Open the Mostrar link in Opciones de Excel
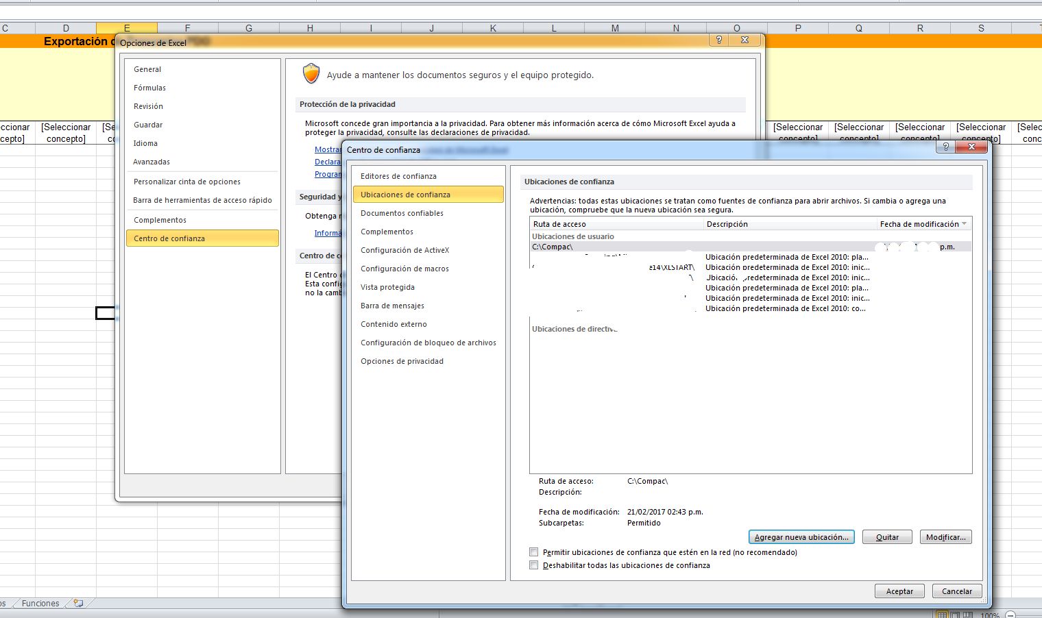Screen dimensions: 1042x618 pos(328,149)
